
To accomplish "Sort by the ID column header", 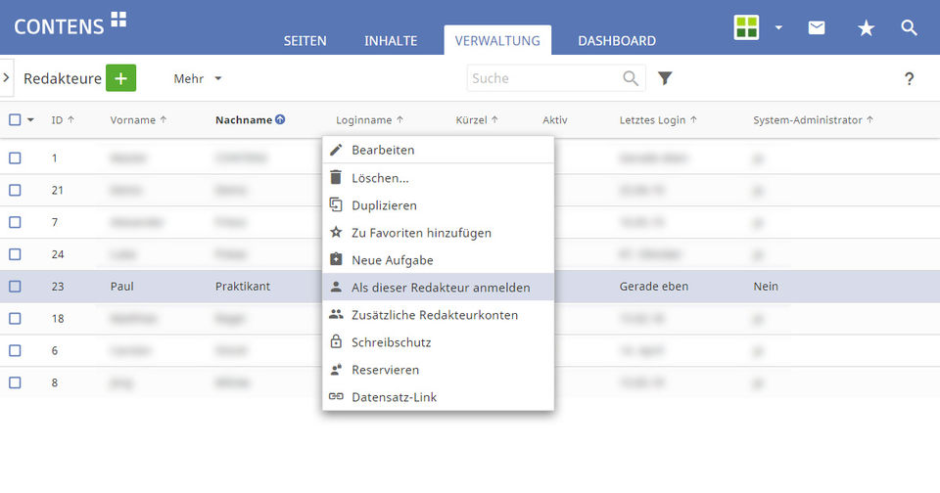I will point(63,119).
